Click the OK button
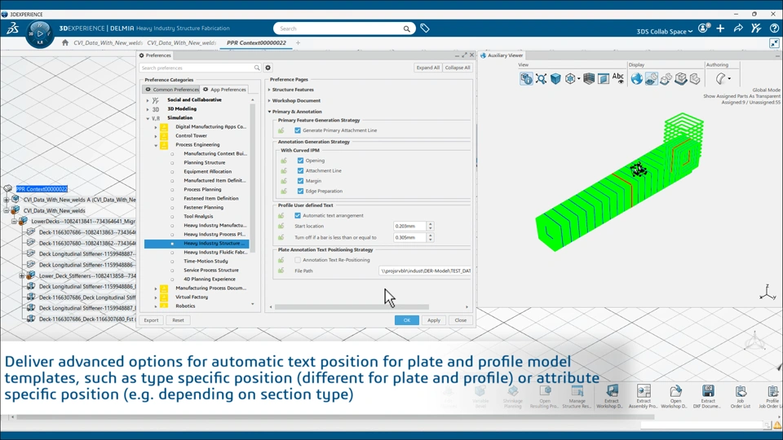 coord(406,320)
